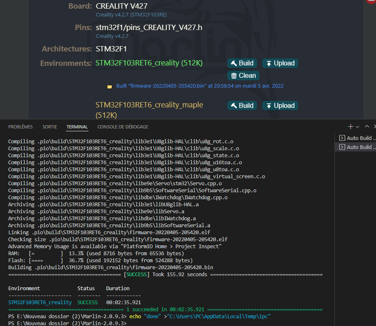The width and height of the screenshot is (376, 326).
Task: Click the line archiving libU8glib-HAL.a
Action: click(x=104, y=204)
